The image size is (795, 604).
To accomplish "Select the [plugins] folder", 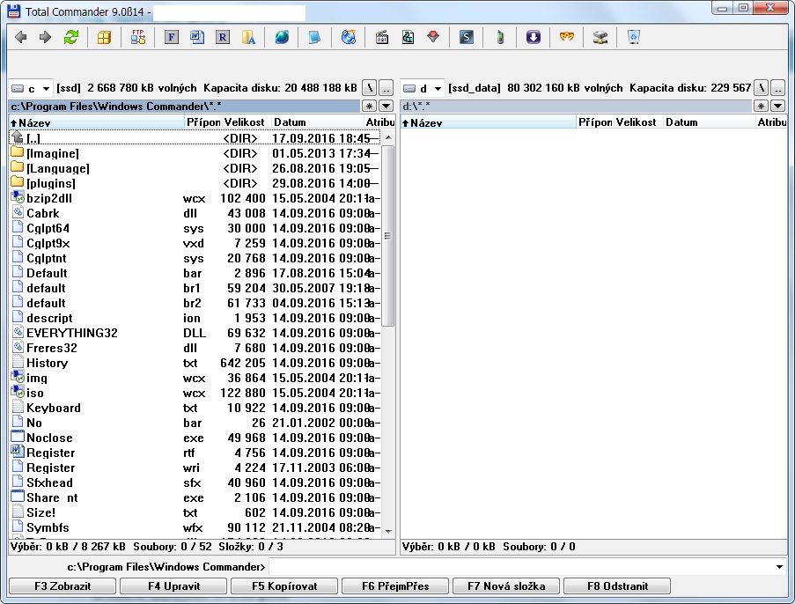I will pos(195,183).
